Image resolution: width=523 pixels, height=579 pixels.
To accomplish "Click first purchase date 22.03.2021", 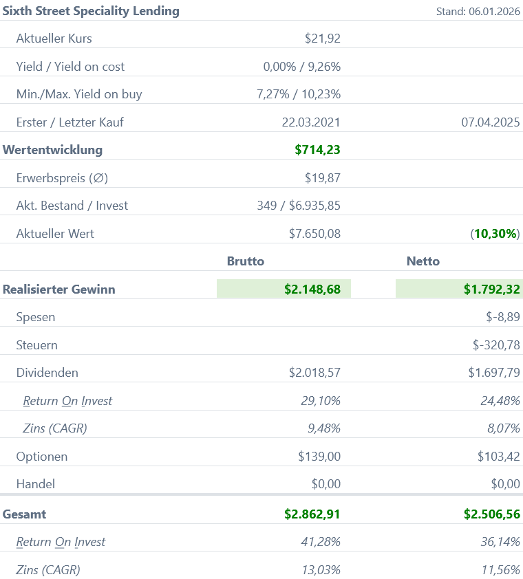I will pos(311,122).
